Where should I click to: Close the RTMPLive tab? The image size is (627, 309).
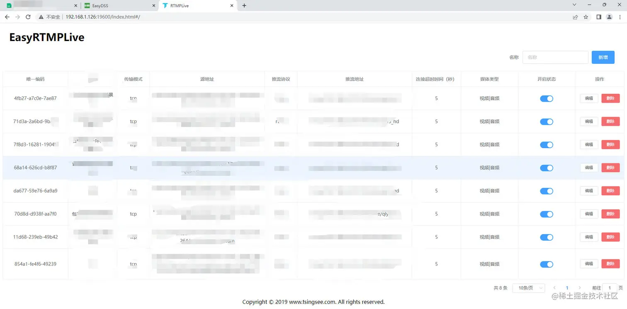tap(232, 6)
